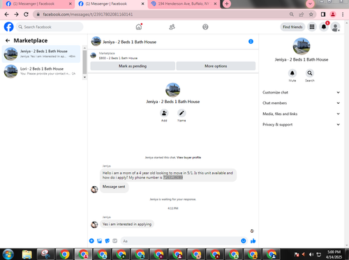Open the emoji picker
This screenshot has width=349, height=260.
244,241
